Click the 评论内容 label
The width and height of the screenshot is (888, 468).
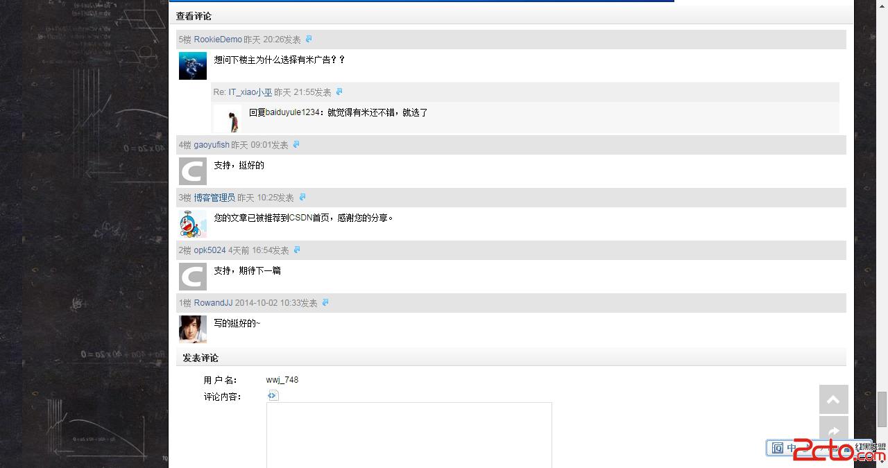coord(222,397)
